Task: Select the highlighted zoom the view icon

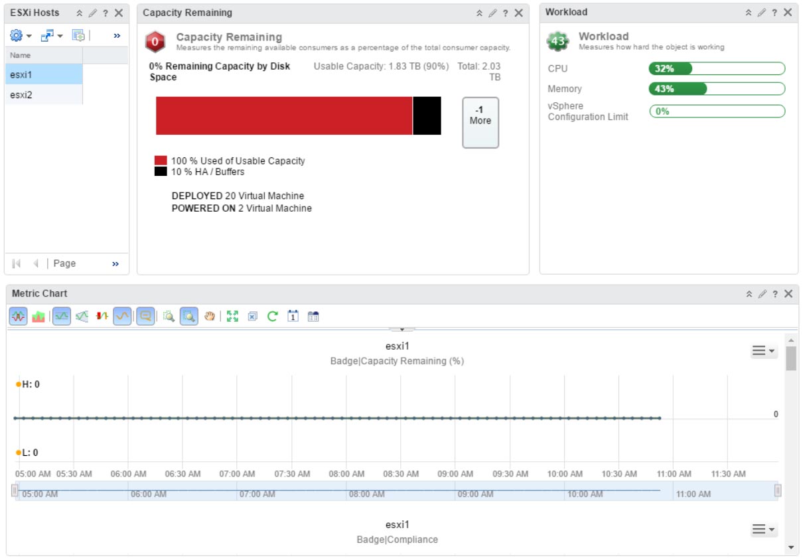Action: pyautogui.click(x=189, y=316)
